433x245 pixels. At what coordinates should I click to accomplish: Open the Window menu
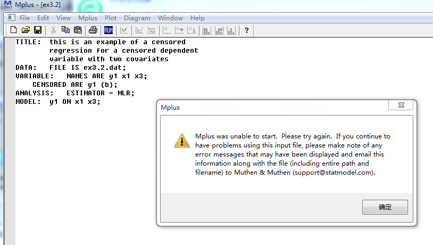click(170, 18)
